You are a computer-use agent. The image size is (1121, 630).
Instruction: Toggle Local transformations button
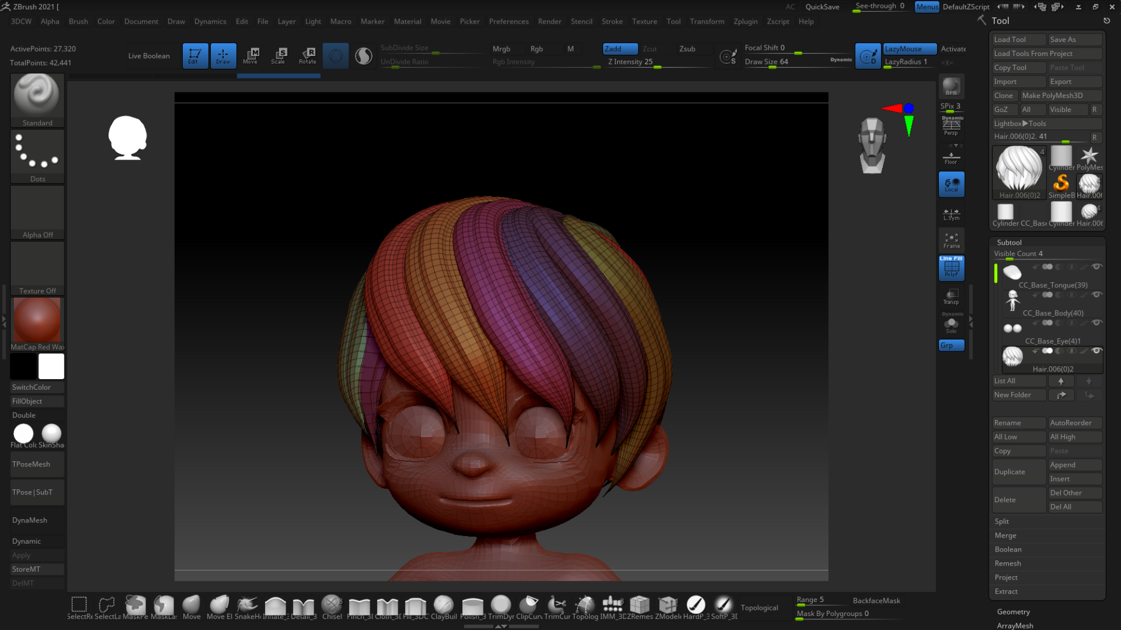951,184
